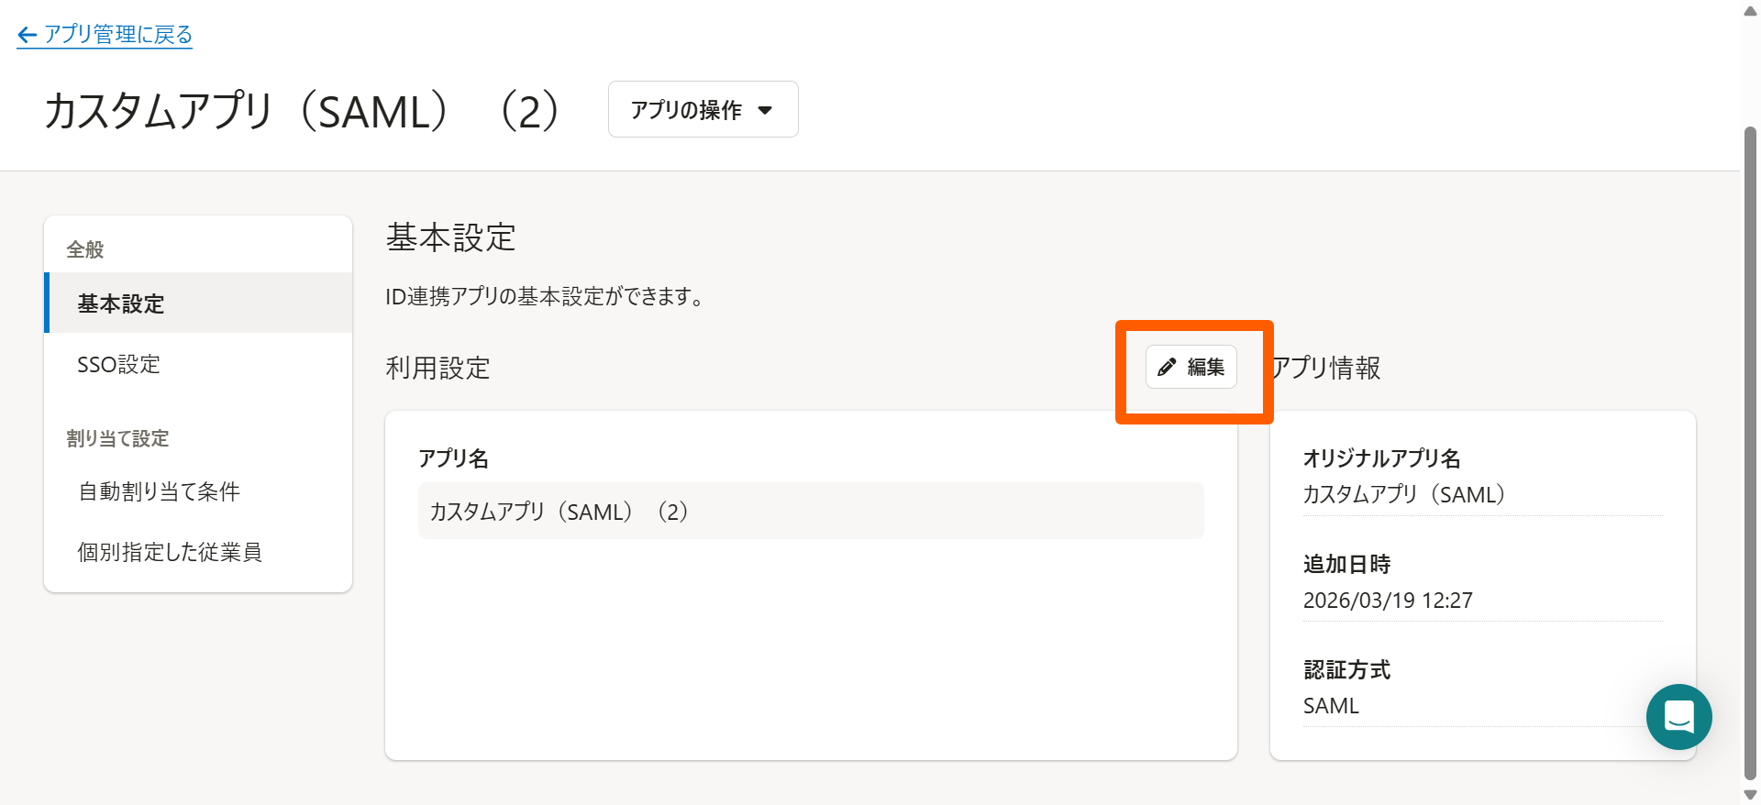Viewport: 1761px width, 805px height.
Task: Click the オリジナルアプリ名 value text
Action: click(x=1403, y=495)
